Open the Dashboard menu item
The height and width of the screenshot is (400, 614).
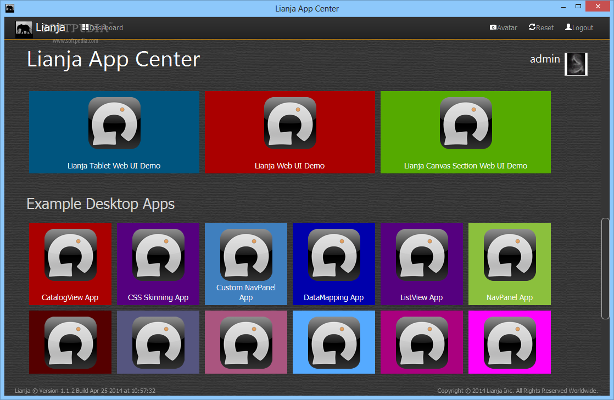tap(103, 28)
